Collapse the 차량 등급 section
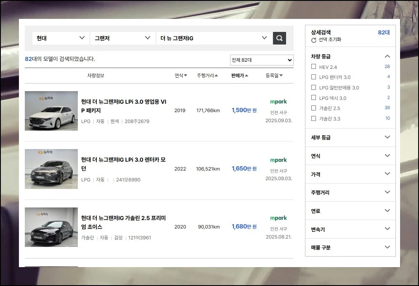 tap(387, 56)
